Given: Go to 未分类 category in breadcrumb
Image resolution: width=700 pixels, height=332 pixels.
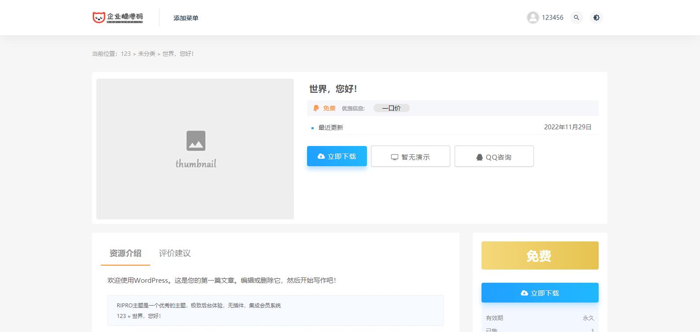Looking at the screenshot, I should click(147, 54).
